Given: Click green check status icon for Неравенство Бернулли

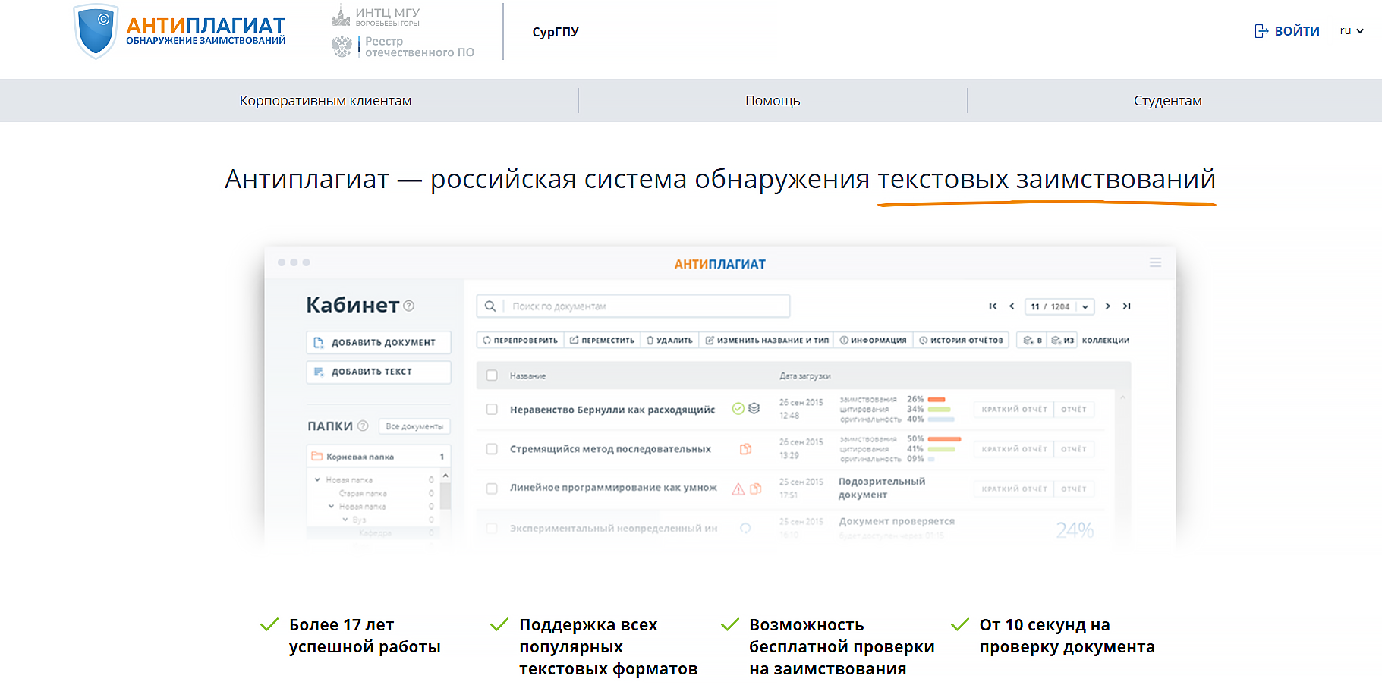Looking at the screenshot, I should click(x=738, y=409).
